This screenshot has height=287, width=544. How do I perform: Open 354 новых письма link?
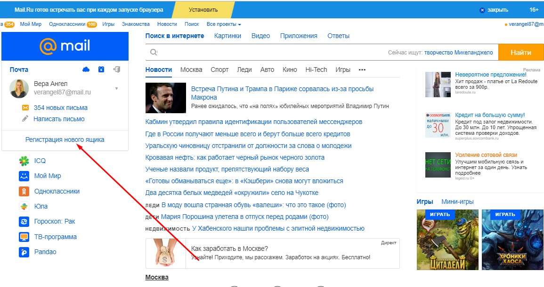pyautogui.click(x=60, y=108)
